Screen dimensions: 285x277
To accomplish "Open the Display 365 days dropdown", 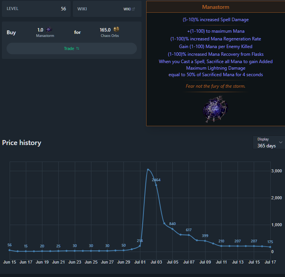I will pos(269,142).
